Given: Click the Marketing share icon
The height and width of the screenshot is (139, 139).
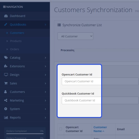Looking at the screenshot, I should point(6,100).
